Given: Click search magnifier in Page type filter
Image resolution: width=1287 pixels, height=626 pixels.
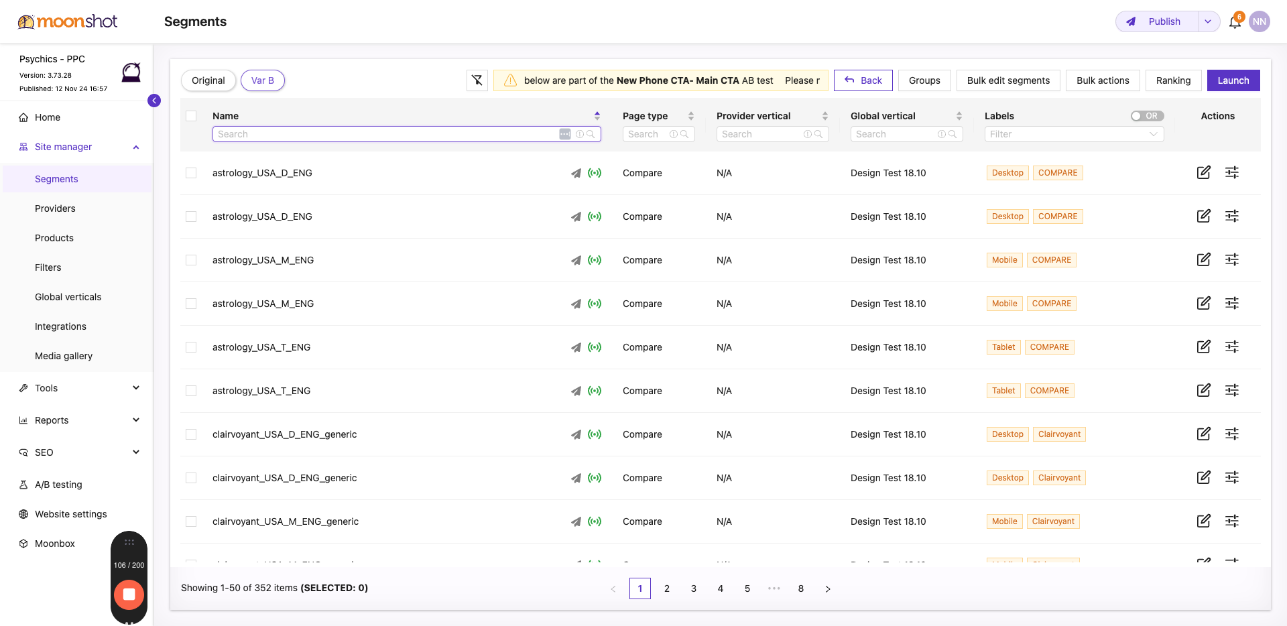Looking at the screenshot, I should [684, 134].
